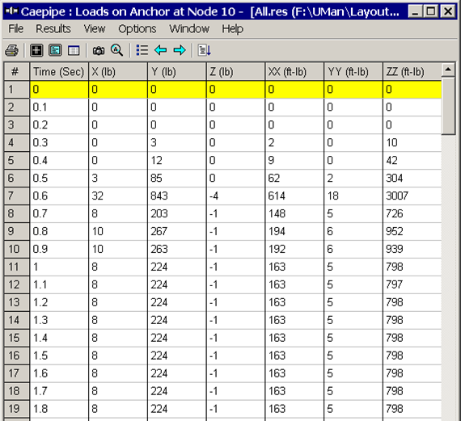Screen dimensions: 461x421
Task: Open the bulleted list of results icon
Action: (x=142, y=50)
